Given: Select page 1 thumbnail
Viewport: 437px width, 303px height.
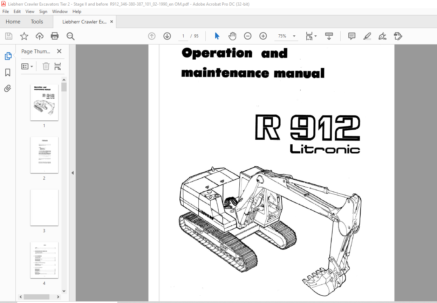Looking at the screenshot, I should [x=44, y=102].
